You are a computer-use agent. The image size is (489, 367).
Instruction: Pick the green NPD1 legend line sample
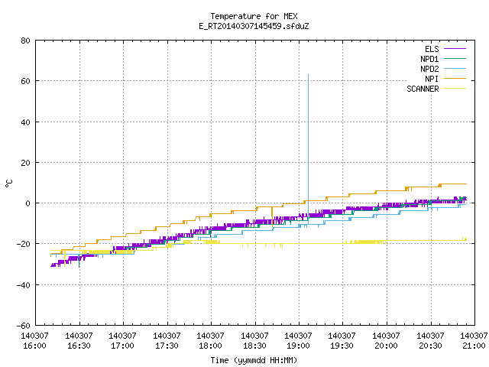[x=455, y=59]
